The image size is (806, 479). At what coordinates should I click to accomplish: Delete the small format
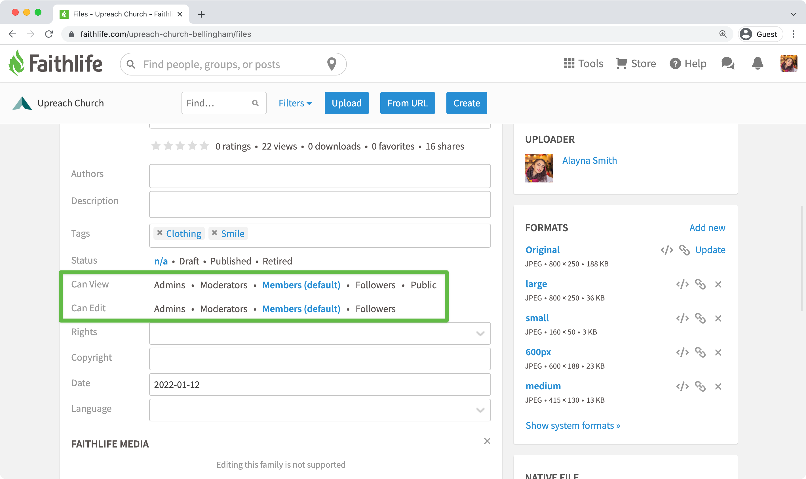(718, 319)
